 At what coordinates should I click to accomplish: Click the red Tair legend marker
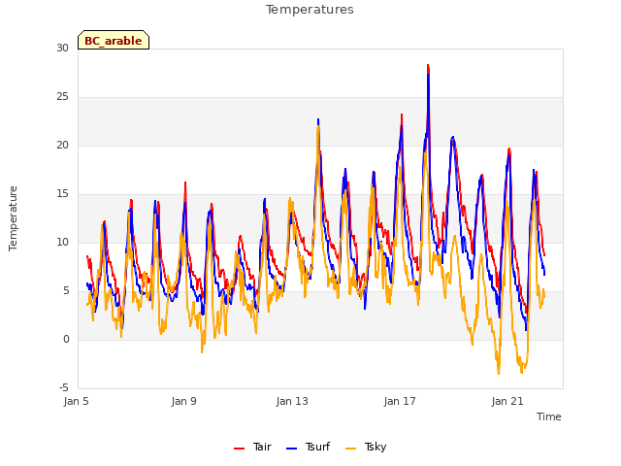240,449
